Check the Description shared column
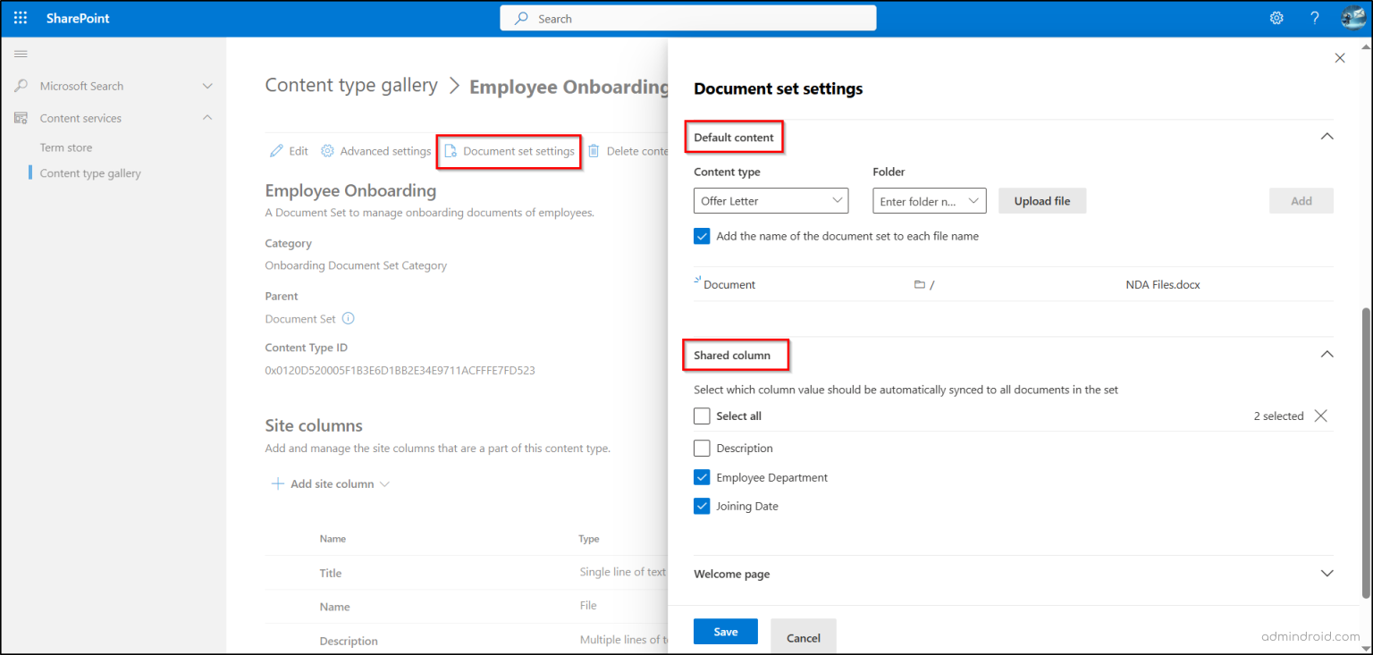 pos(702,448)
